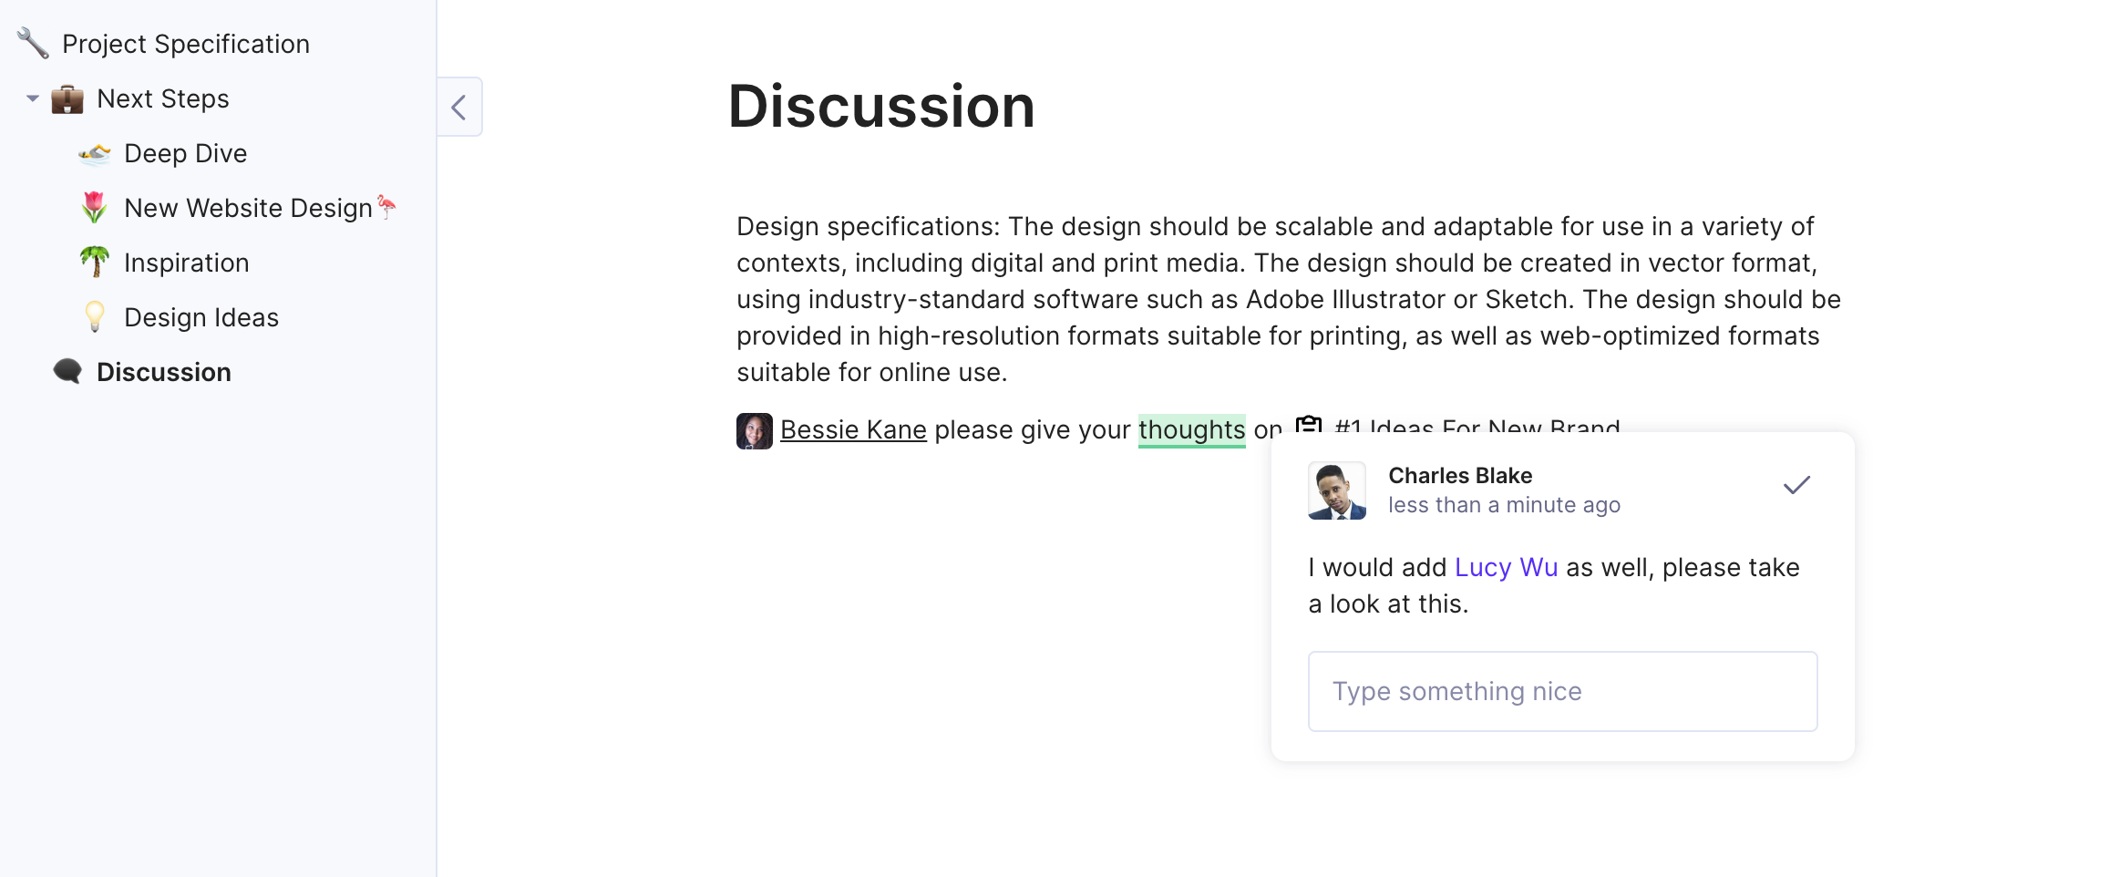The width and height of the screenshot is (2120, 877).
Task: Open the Design Ideas page
Action: [201, 317]
